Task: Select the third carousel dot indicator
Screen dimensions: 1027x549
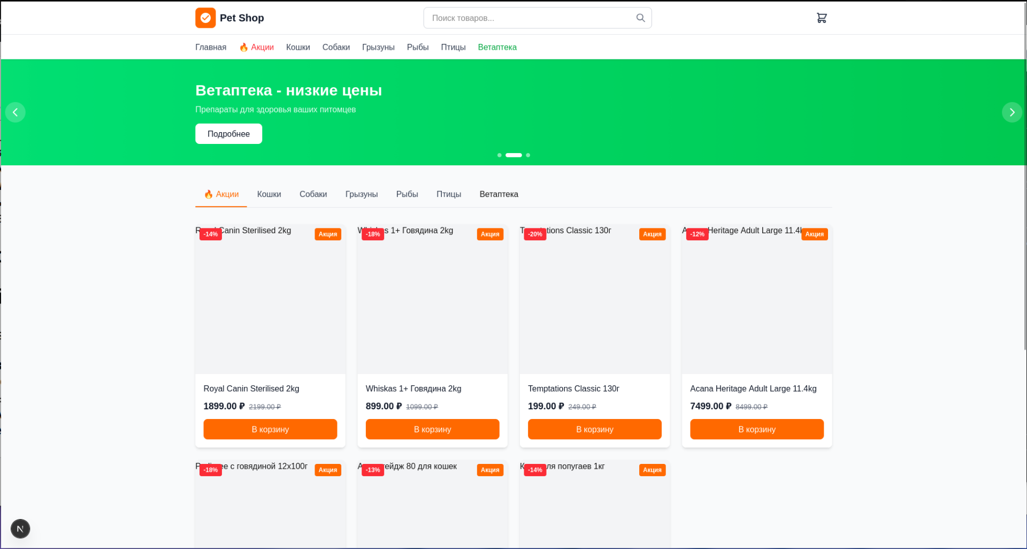Action: point(528,155)
